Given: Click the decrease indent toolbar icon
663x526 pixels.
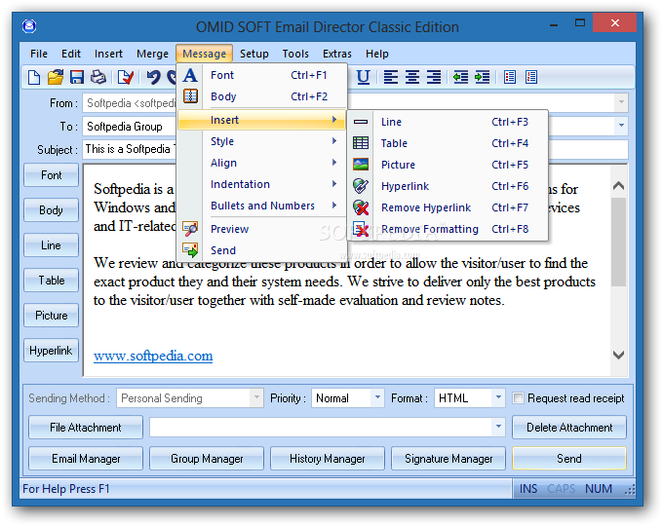Looking at the screenshot, I should point(460,77).
